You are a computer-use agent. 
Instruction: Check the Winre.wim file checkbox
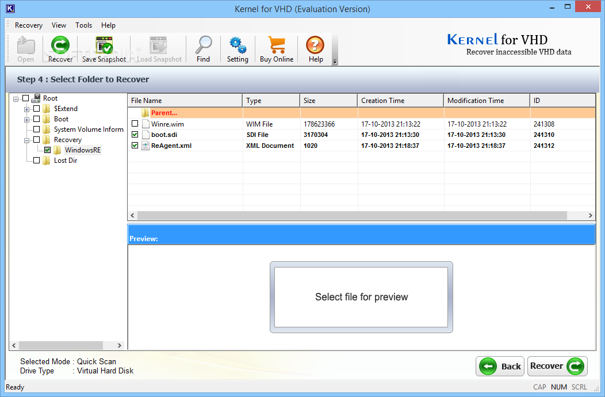(135, 124)
